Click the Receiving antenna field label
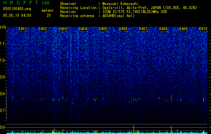This screenshot has width=211, height=134. coord(77,16)
